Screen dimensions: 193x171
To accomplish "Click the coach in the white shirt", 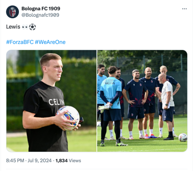I will coord(167,106).
